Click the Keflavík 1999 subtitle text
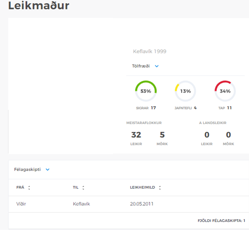249x231 pixels. tap(150, 51)
